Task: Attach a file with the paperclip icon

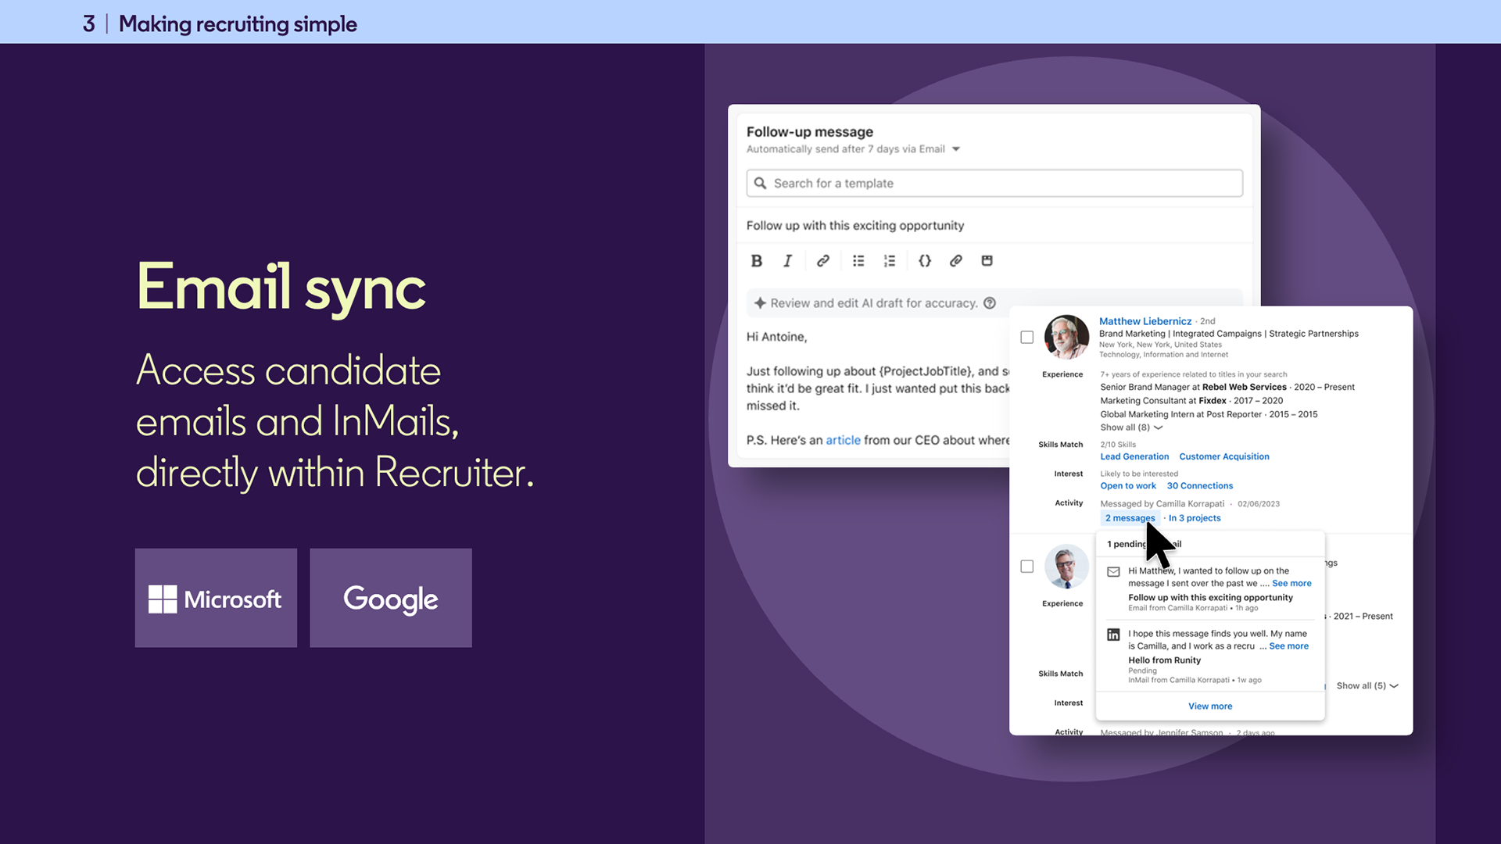Action: (x=955, y=261)
